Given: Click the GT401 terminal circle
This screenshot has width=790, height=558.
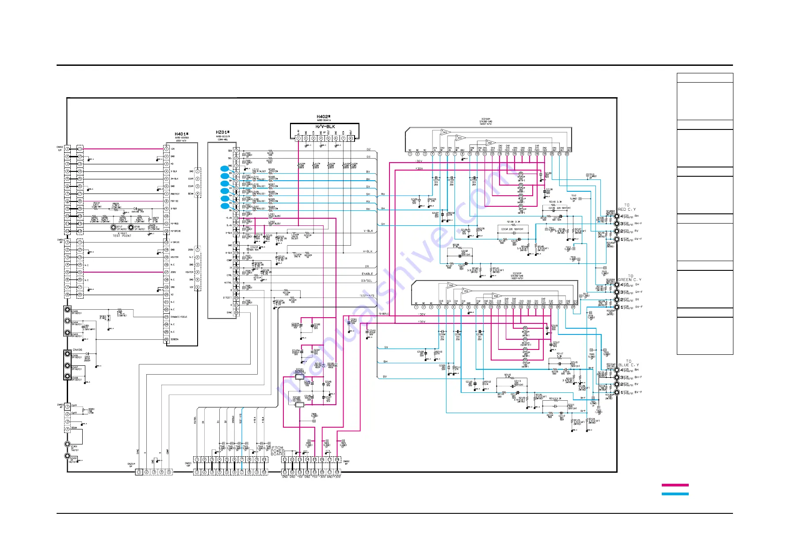Looking at the screenshot, I should click(68, 444).
